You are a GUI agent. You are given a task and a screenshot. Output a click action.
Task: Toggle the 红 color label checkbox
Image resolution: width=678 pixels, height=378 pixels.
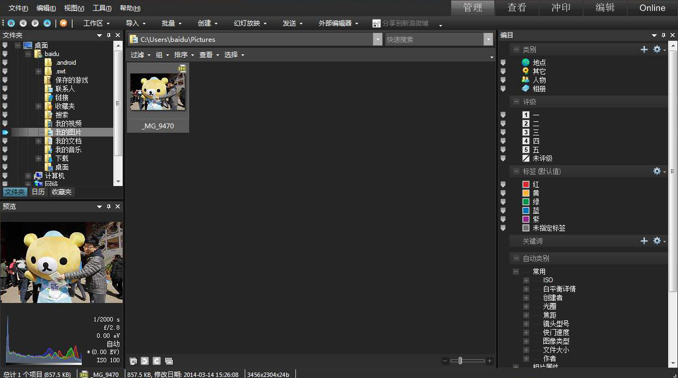click(503, 184)
